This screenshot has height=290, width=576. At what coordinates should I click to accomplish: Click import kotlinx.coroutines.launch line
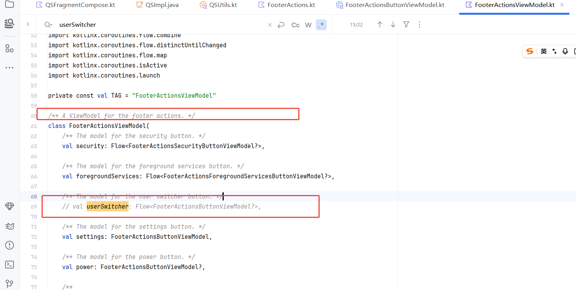point(104,76)
